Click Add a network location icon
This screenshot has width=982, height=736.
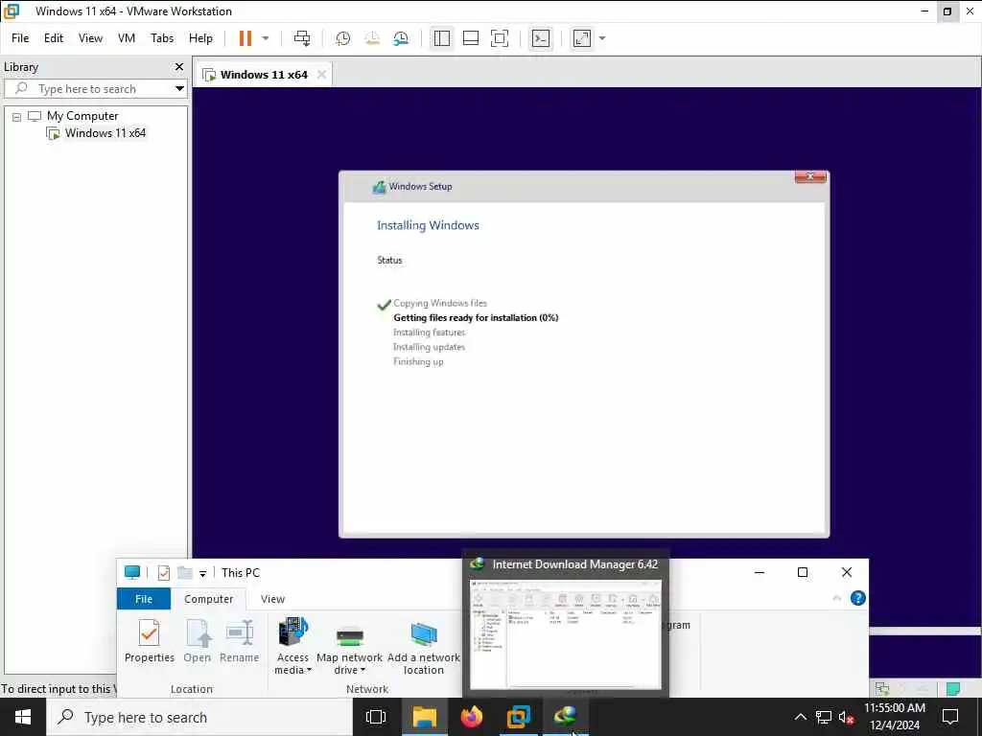(x=423, y=647)
